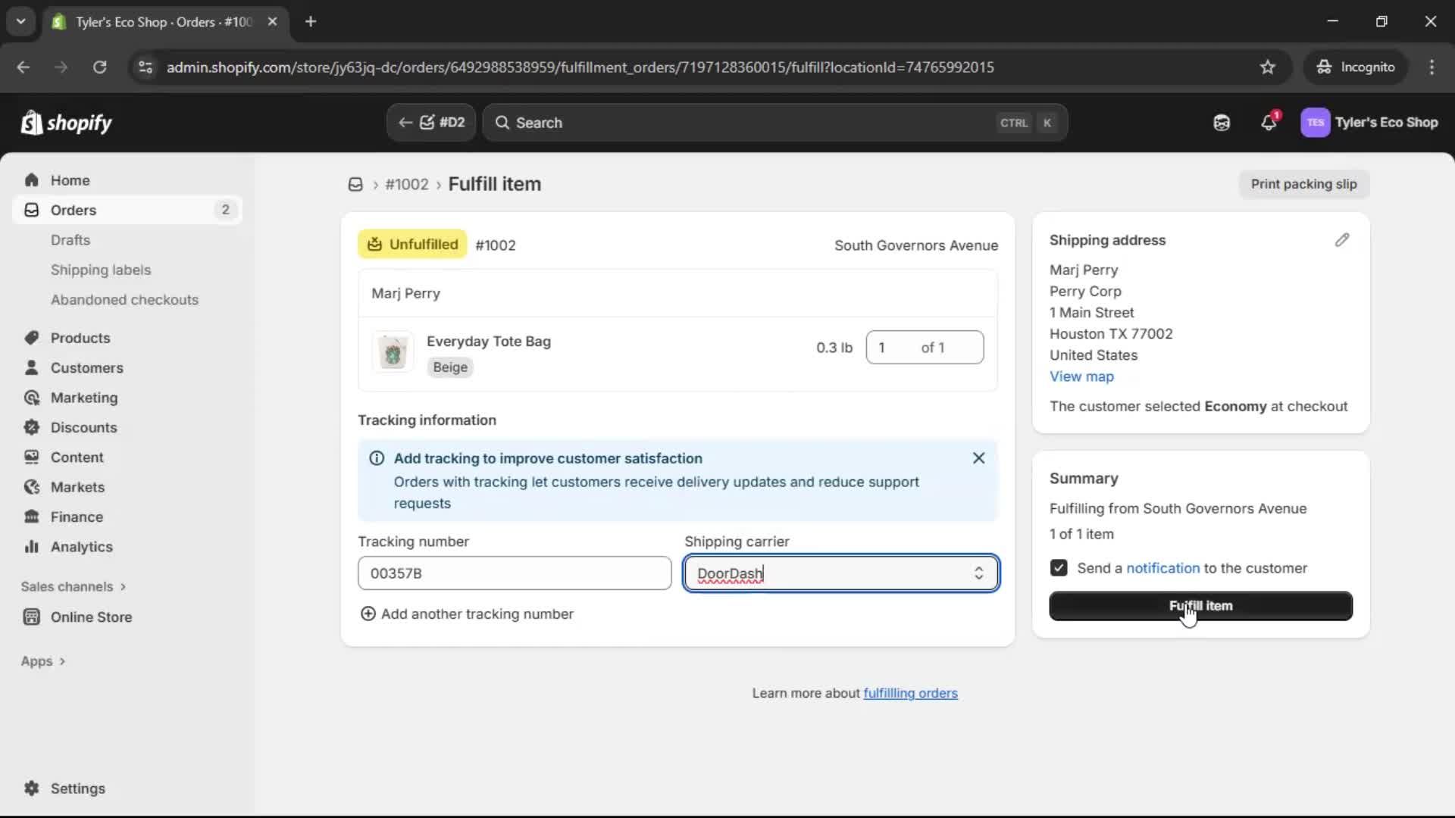Open notifications via the bell icon
Viewport: 1455px width, 818px height.
pos(1269,123)
